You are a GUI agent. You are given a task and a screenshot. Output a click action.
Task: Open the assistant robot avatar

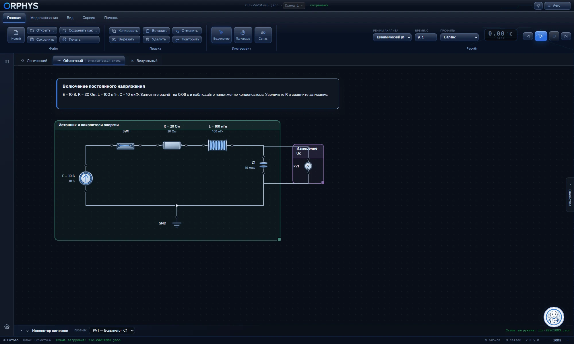(x=554, y=317)
